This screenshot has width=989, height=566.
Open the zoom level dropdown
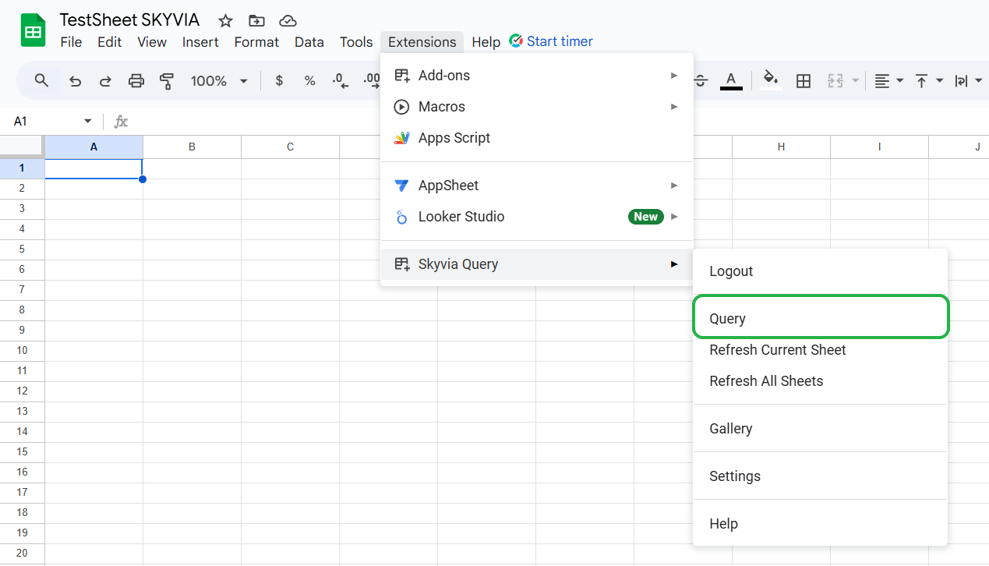pyautogui.click(x=219, y=80)
